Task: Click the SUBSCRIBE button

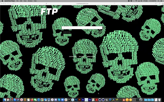Action: 67,32
